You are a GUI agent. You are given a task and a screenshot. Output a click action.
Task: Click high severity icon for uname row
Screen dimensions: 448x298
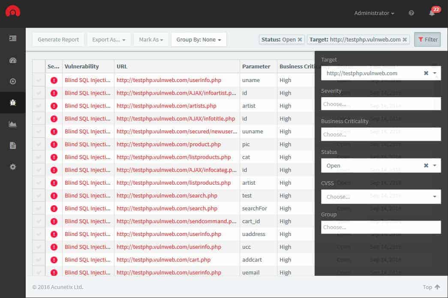click(54, 80)
